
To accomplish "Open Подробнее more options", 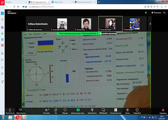I will coord(137,111).
